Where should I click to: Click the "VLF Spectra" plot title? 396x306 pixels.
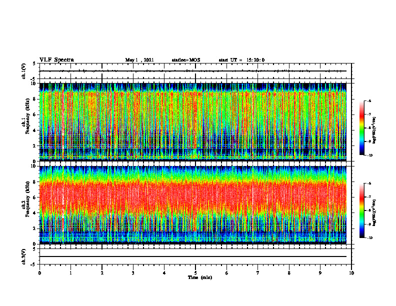56,59
